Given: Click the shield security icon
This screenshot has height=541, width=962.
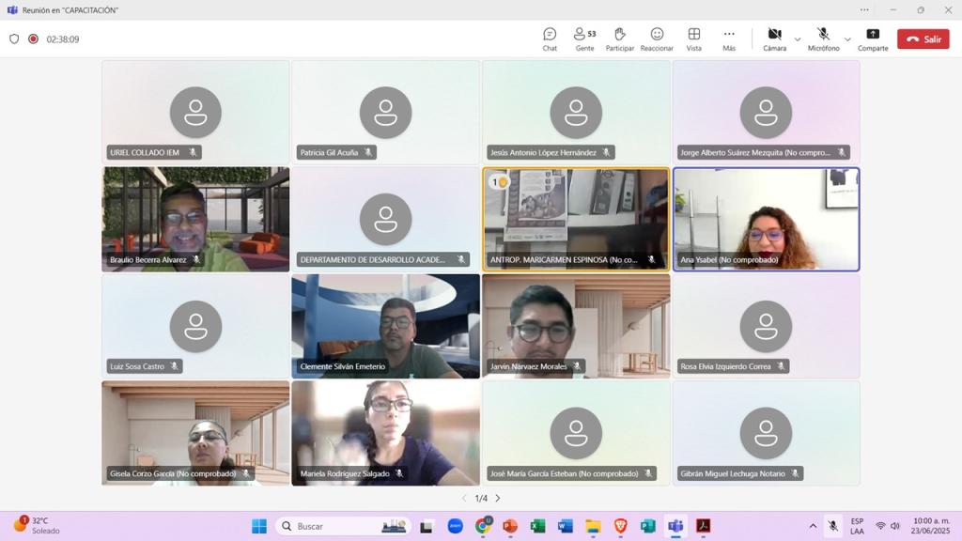Looking at the screenshot, I should pyautogui.click(x=14, y=39).
